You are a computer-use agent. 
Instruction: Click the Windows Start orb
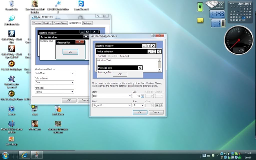point(5,155)
